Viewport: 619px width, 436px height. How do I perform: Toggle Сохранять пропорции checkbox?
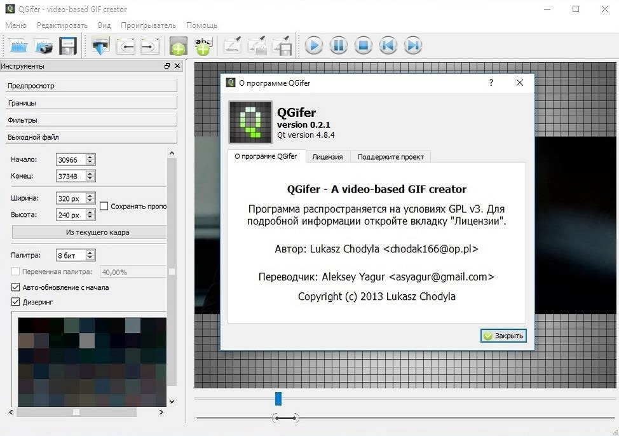point(104,206)
